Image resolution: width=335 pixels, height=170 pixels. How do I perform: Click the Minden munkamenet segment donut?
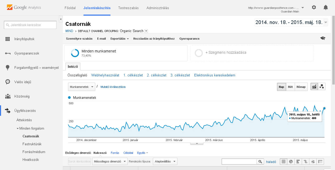click(75, 53)
